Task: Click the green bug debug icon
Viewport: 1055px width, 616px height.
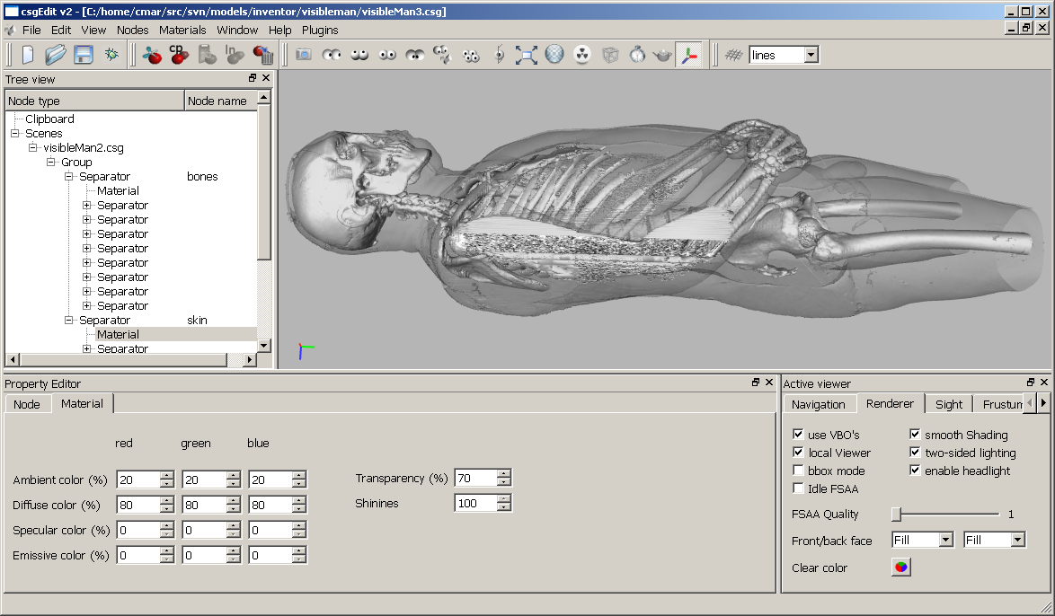Action: pos(111,55)
